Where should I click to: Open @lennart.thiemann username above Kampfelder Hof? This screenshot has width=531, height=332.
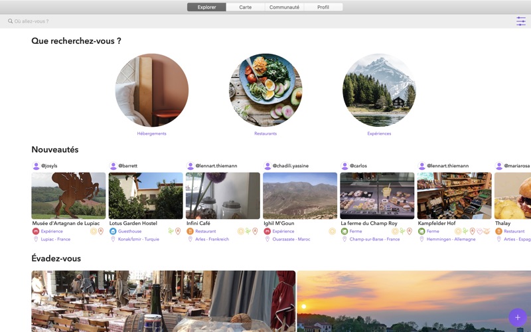tap(447, 166)
